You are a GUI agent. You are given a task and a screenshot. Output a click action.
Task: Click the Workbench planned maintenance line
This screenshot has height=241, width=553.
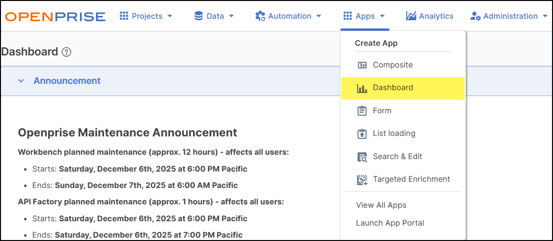coord(153,152)
